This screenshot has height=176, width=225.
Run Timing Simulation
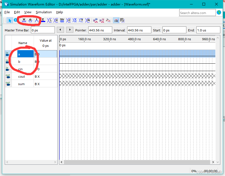tap(102, 20)
